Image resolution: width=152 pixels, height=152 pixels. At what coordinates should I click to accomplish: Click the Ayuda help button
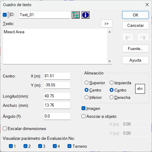pyautogui.click(x=136, y=60)
